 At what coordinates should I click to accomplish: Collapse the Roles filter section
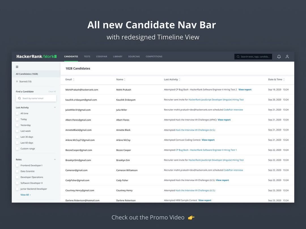pos(55,159)
